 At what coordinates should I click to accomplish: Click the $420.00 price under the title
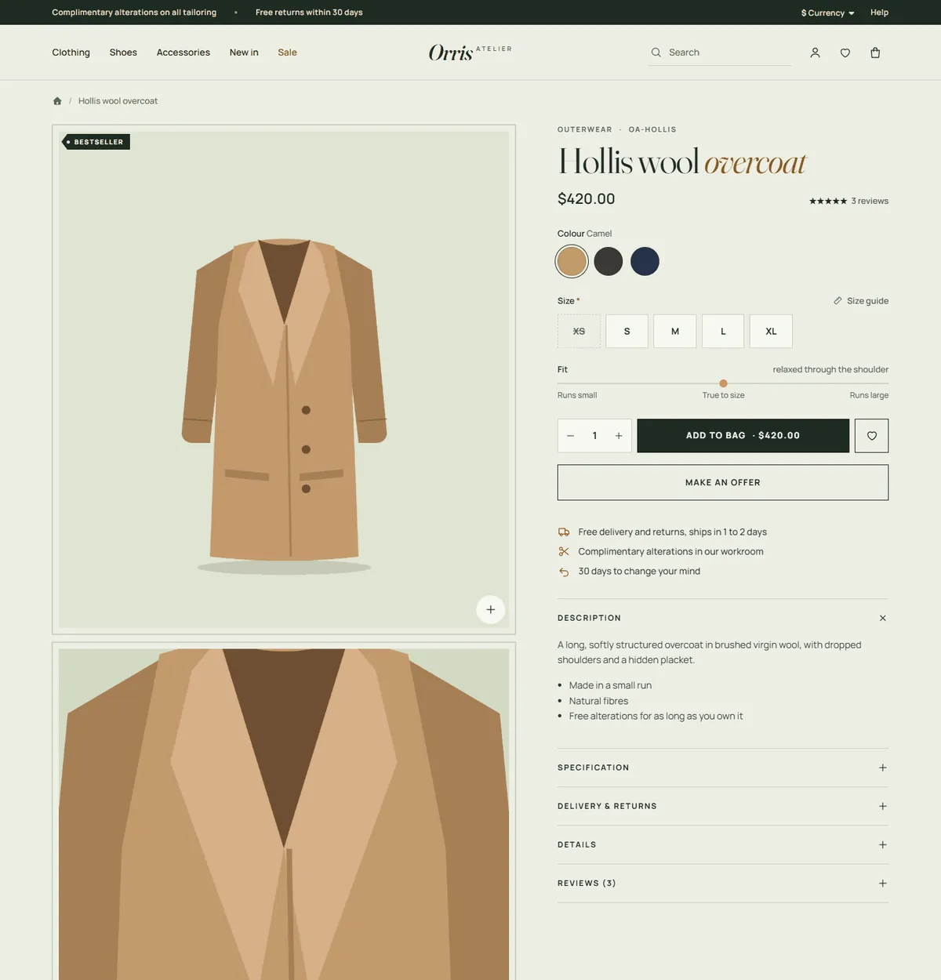coord(586,199)
